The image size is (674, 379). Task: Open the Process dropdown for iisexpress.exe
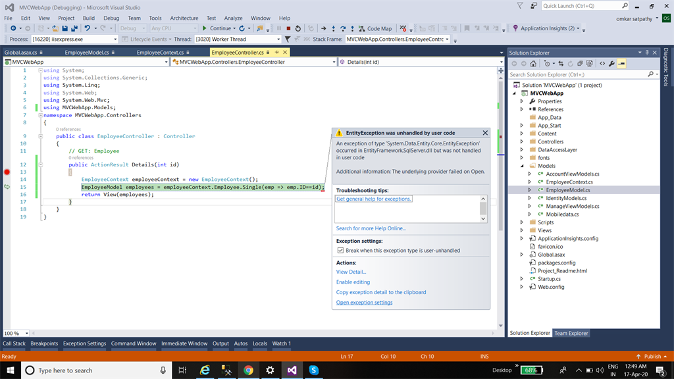click(x=115, y=39)
